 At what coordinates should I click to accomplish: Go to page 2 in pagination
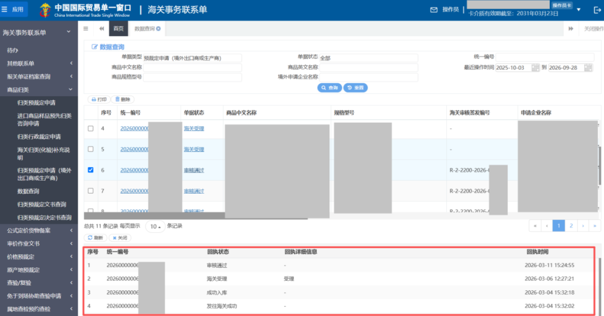(x=571, y=226)
